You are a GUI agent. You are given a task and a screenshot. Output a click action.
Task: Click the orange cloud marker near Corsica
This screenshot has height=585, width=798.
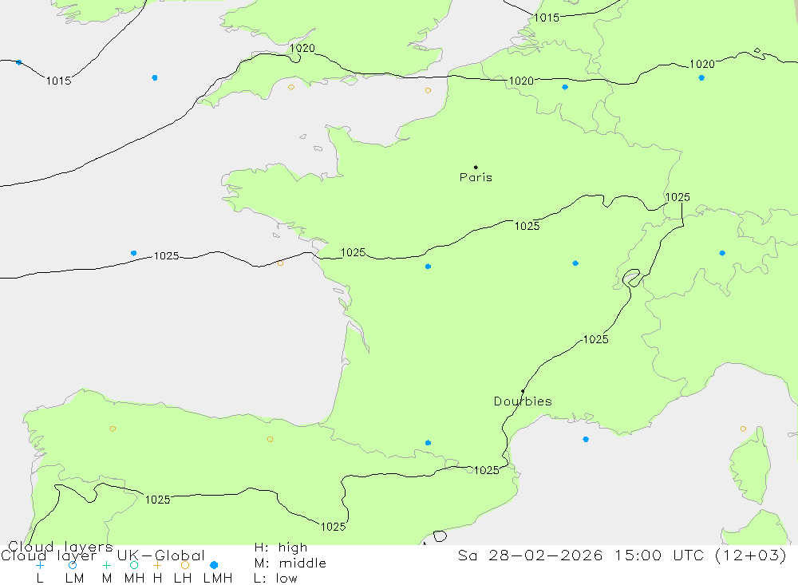tap(743, 429)
